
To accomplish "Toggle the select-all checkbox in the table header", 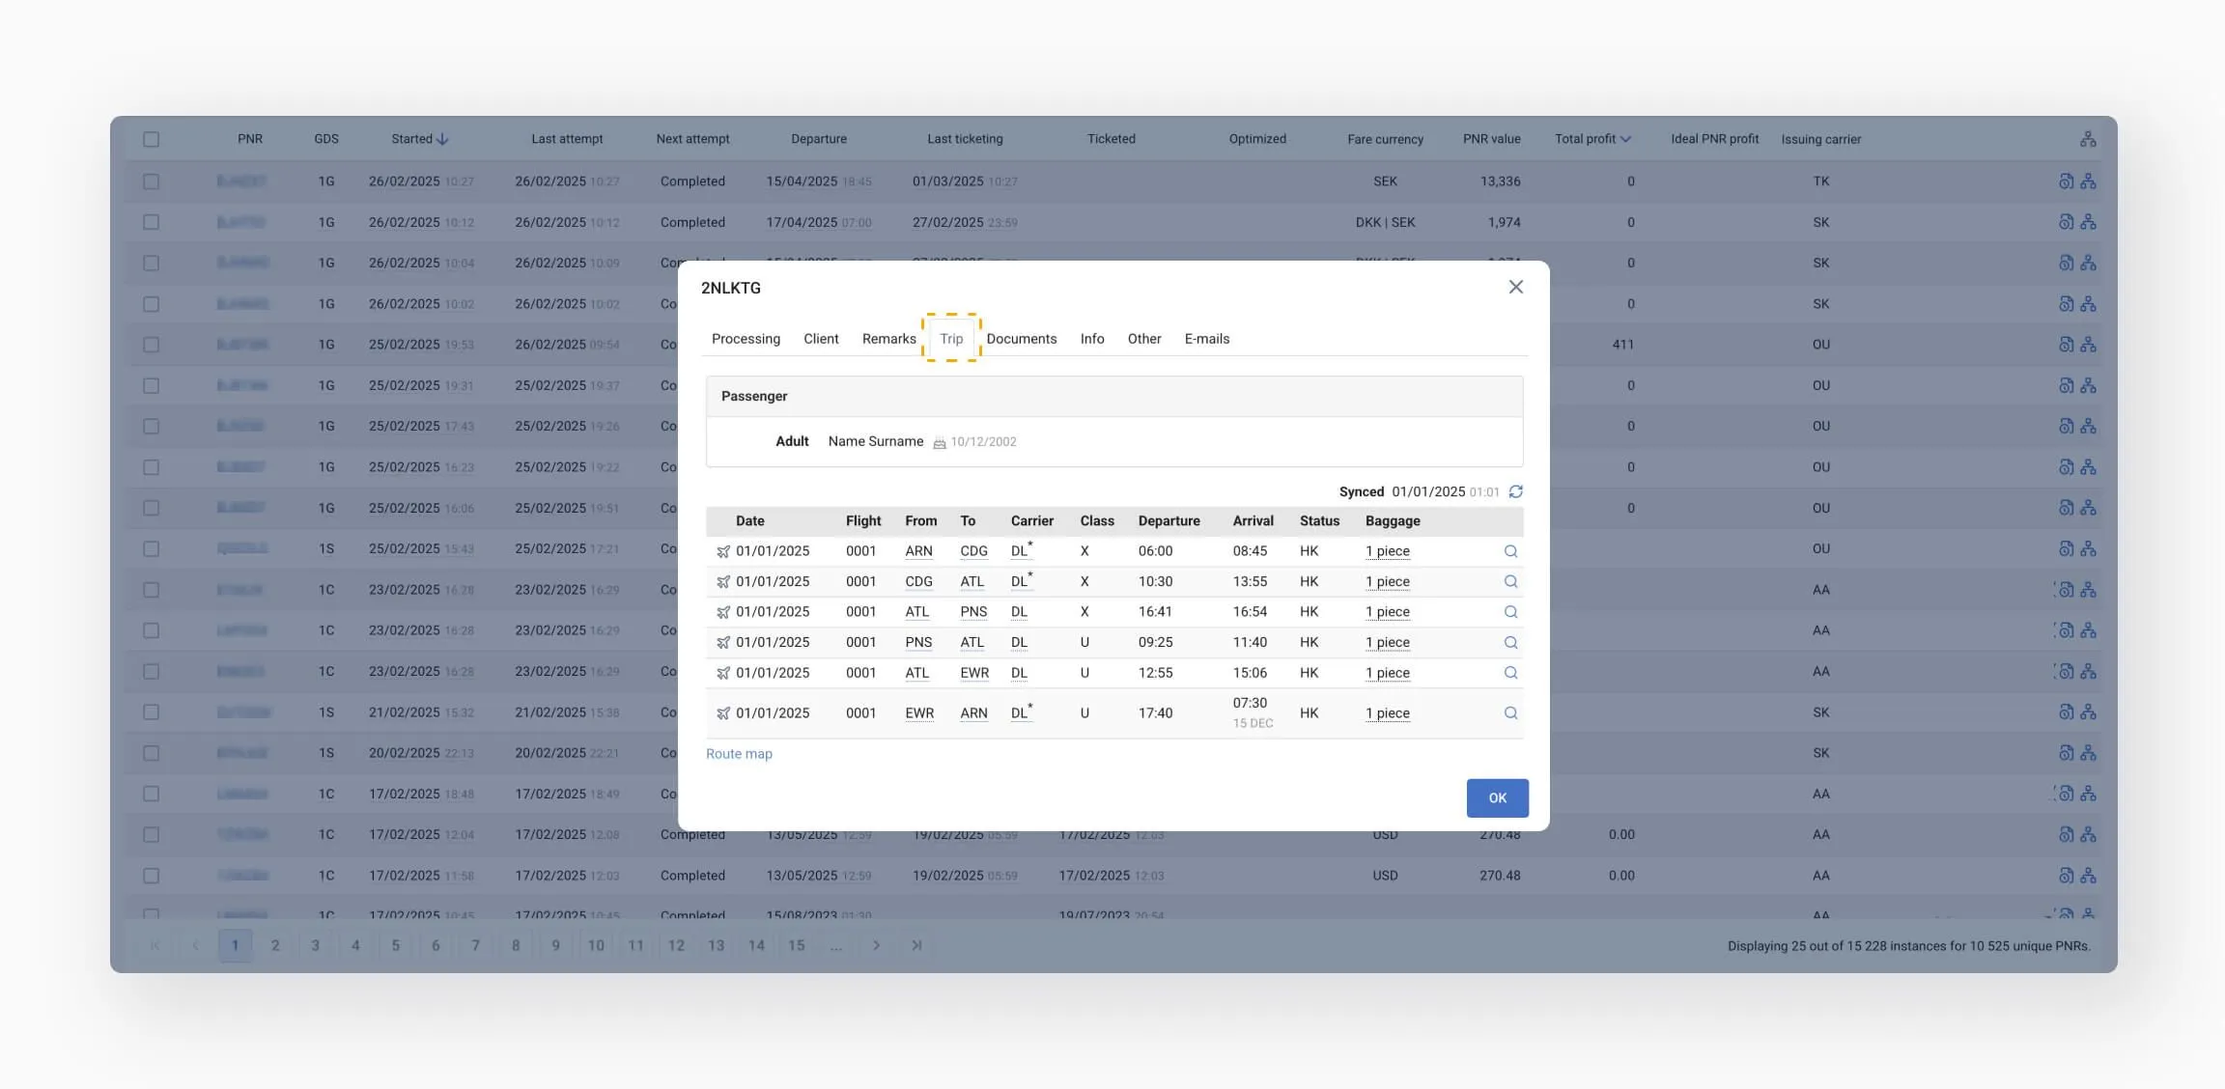I will (151, 139).
